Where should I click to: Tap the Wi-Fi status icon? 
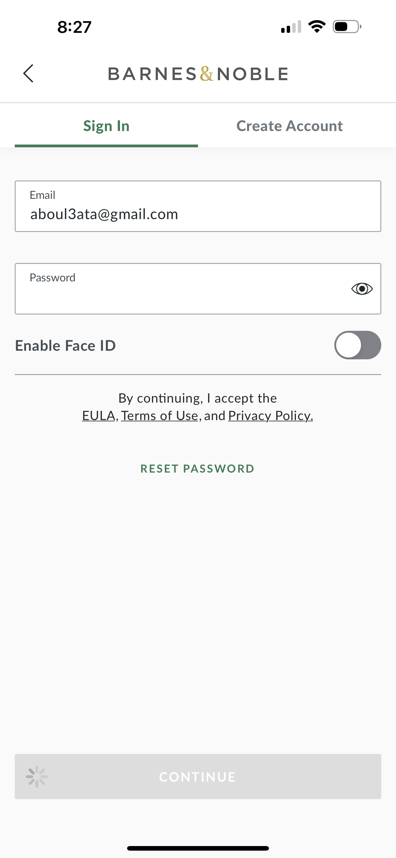point(317,27)
